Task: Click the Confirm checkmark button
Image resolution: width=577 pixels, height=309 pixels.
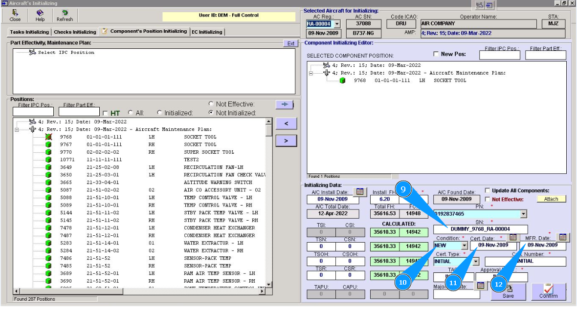Action: point(548,292)
